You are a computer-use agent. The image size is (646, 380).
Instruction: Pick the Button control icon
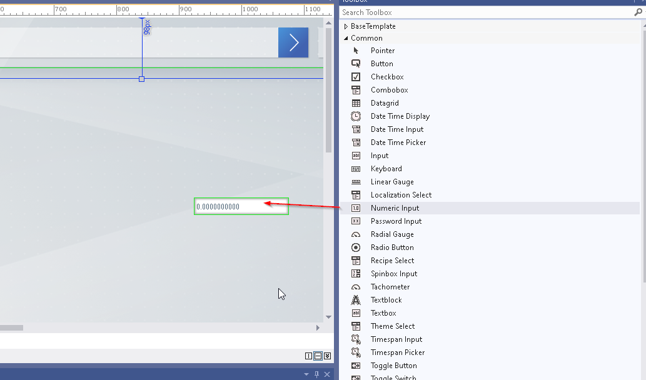pyautogui.click(x=356, y=64)
